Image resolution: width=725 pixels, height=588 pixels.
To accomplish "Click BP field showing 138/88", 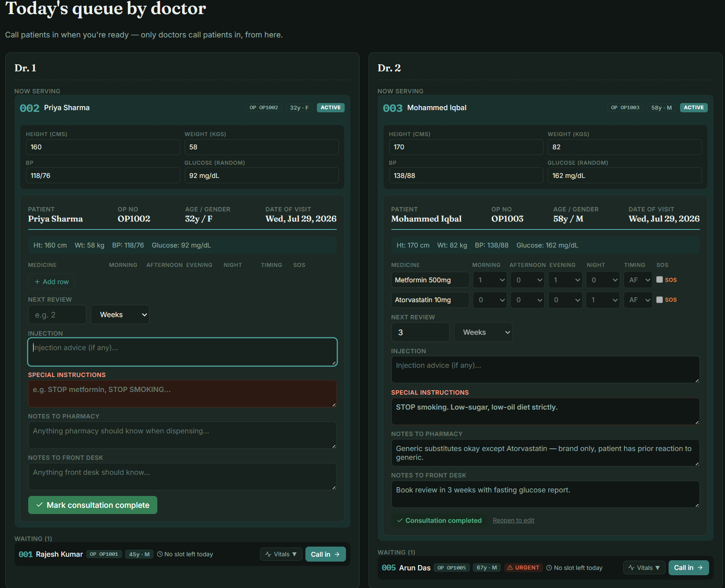I will pyautogui.click(x=466, y=175).
